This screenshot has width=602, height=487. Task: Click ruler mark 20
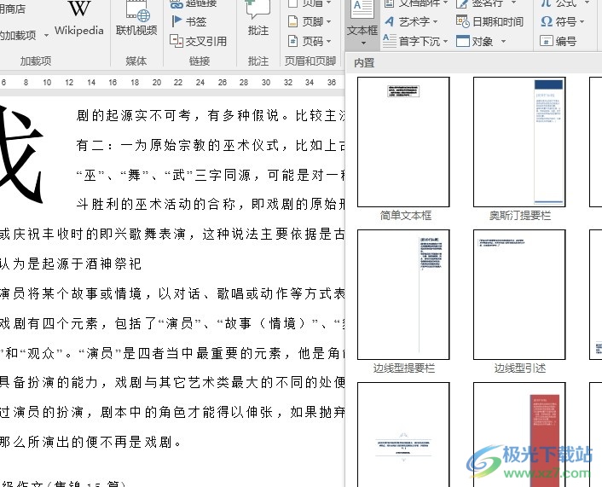157,82
